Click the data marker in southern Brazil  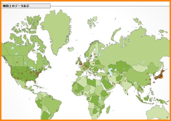(x=57, y=110)
